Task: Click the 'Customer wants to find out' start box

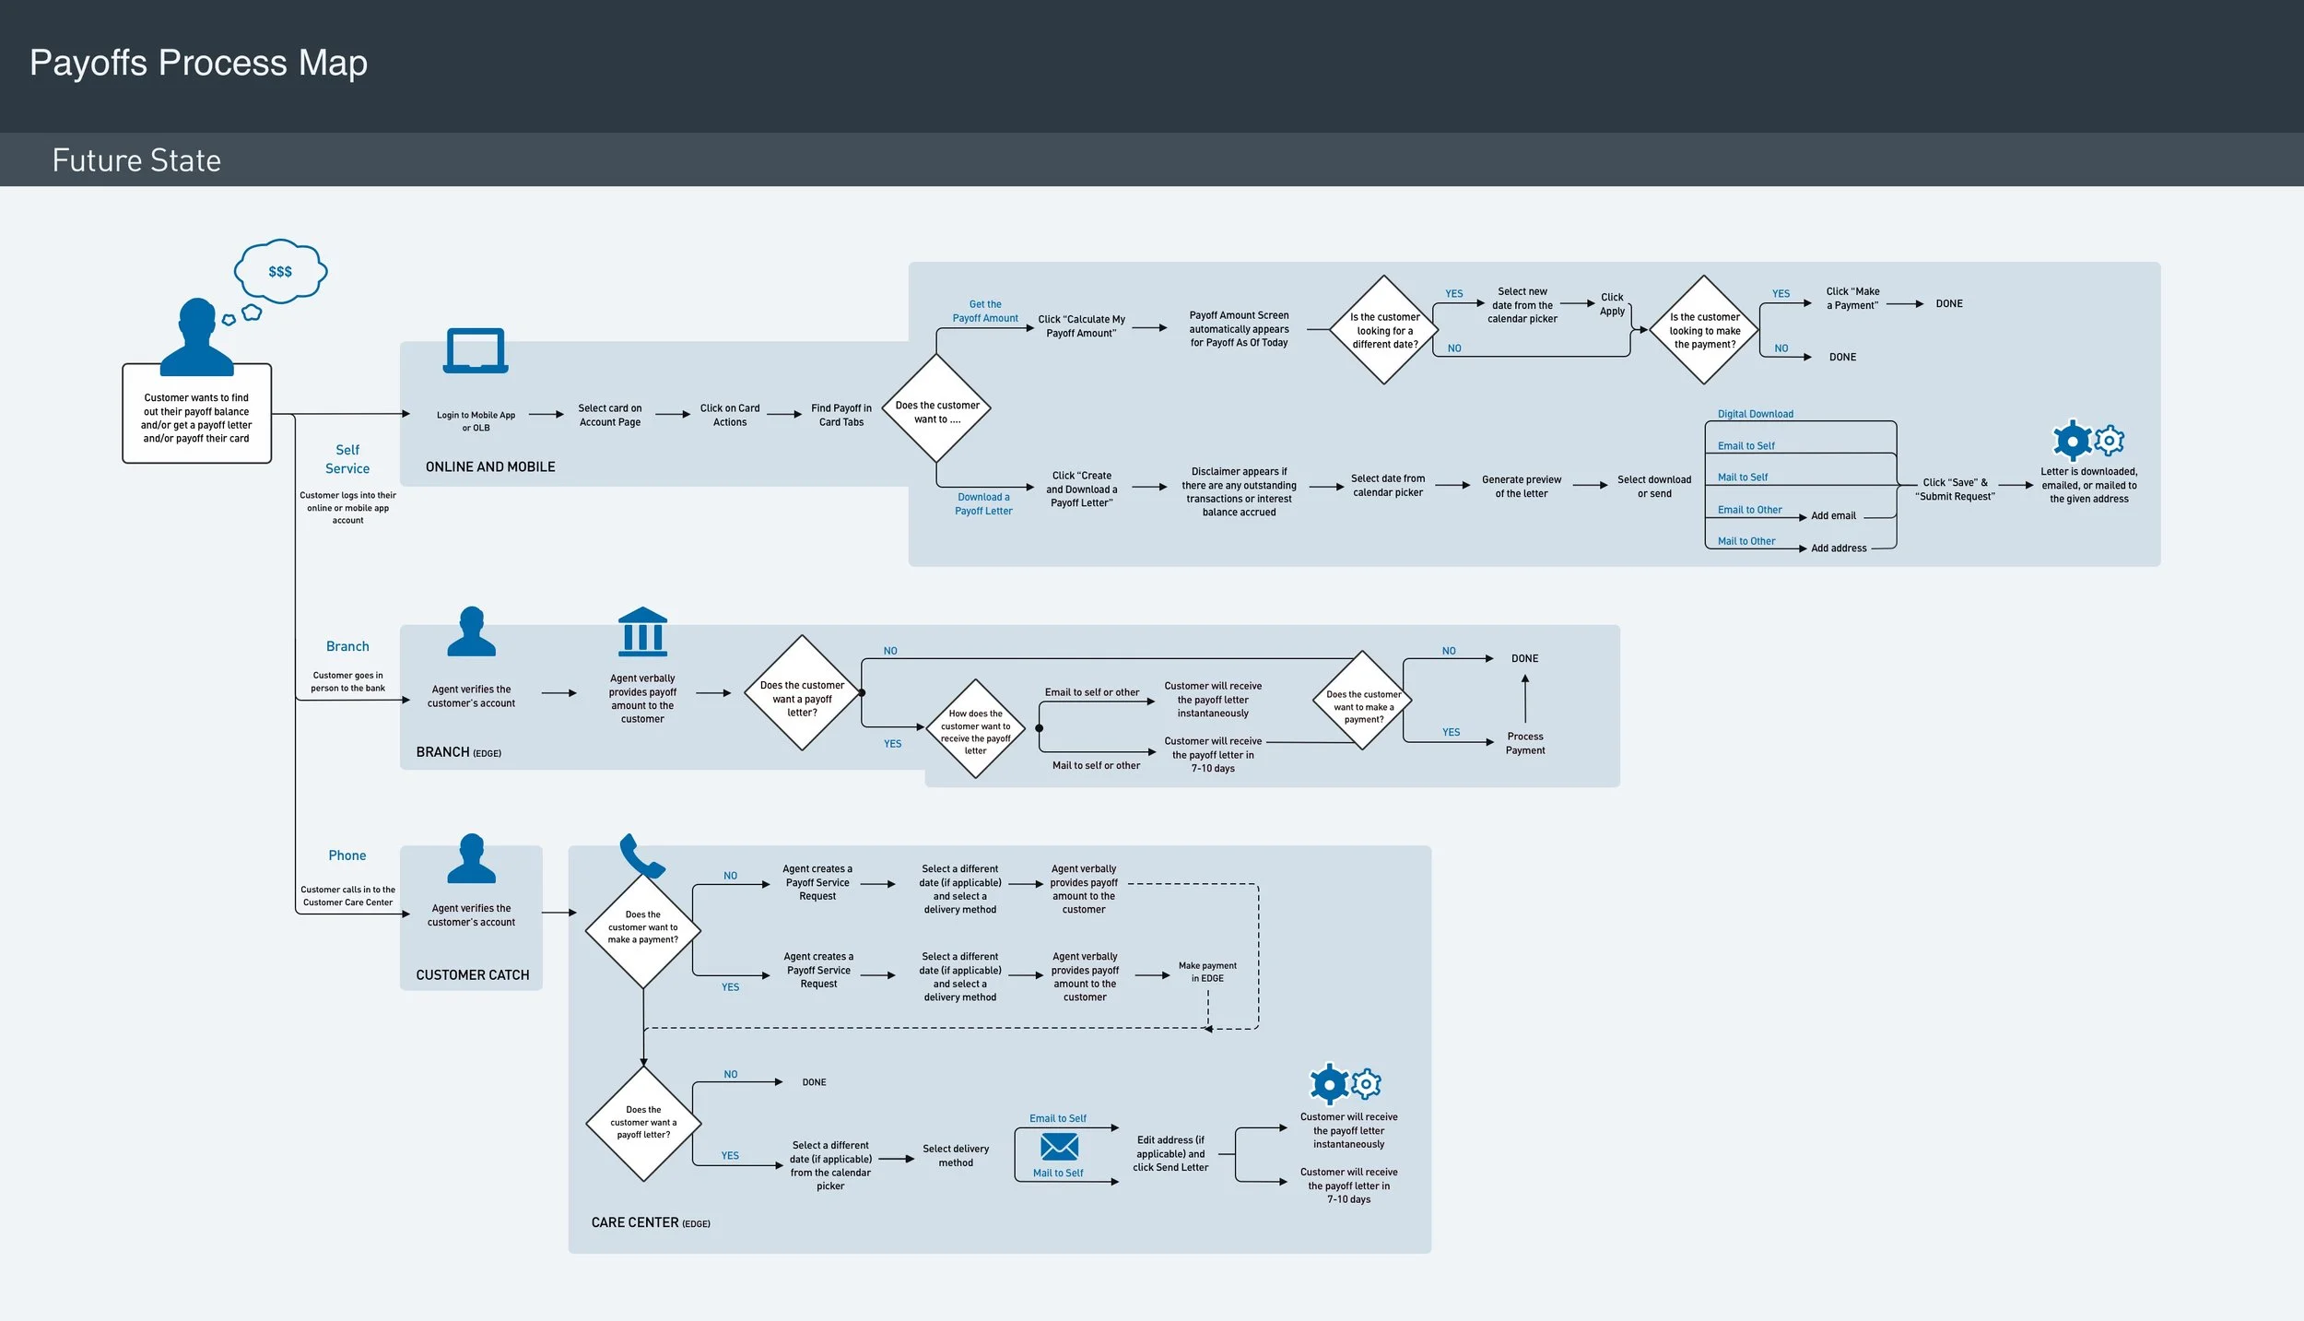Action: click(x=196, y=418)
